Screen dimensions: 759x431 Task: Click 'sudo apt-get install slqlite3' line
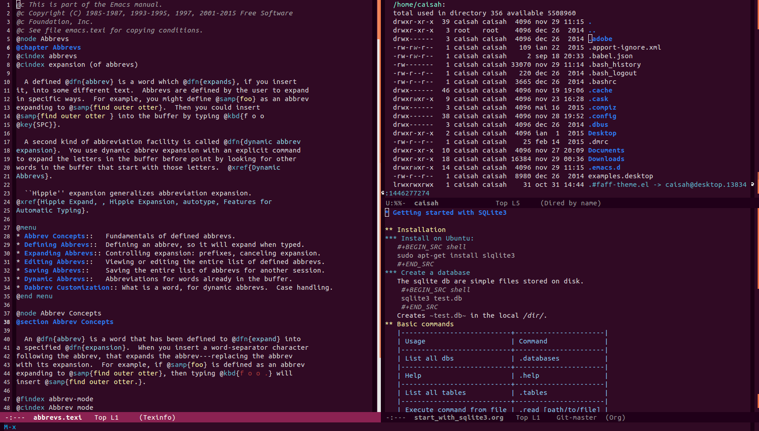pyautogui.click(x=456, y=255)
